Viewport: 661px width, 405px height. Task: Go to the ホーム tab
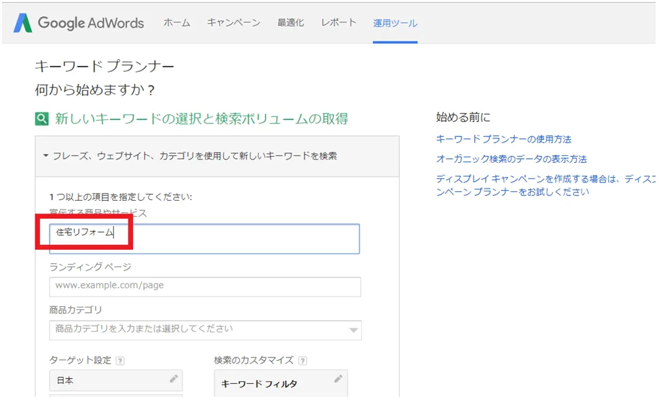[176, 23]
